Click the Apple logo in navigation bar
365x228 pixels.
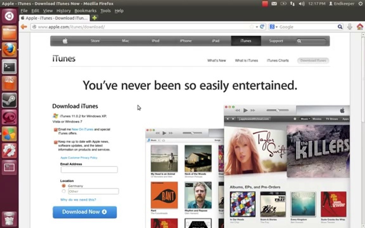[x=65, y=41]
